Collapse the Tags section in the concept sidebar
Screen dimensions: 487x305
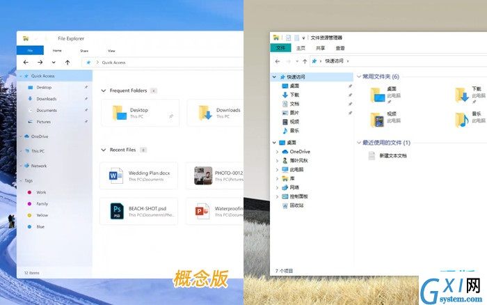point(20,180)
